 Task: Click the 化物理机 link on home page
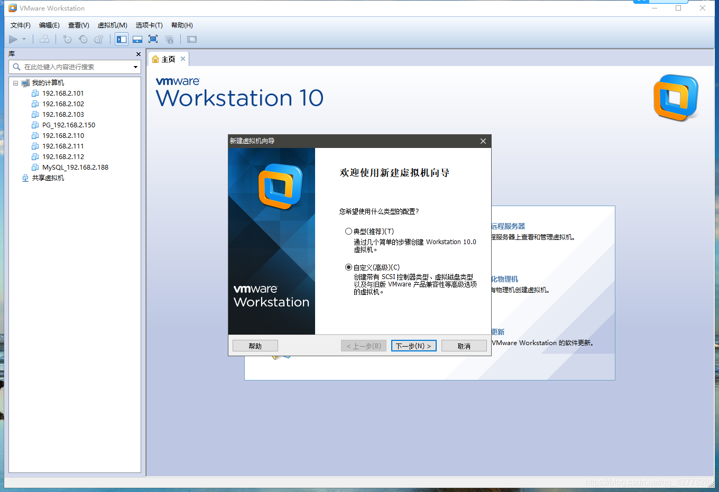click(x=505, y=279)
